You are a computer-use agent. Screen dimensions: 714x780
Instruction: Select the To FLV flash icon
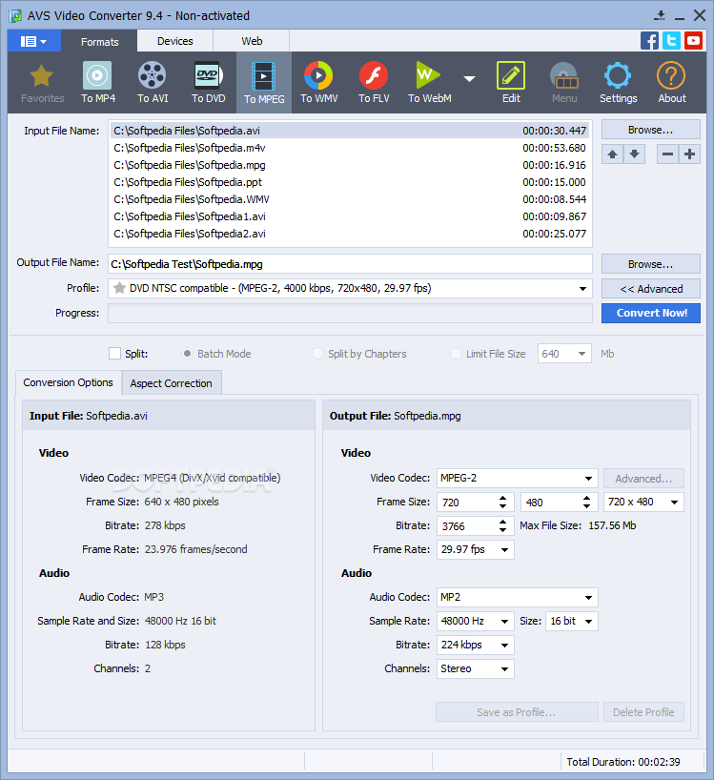point(374,76)
